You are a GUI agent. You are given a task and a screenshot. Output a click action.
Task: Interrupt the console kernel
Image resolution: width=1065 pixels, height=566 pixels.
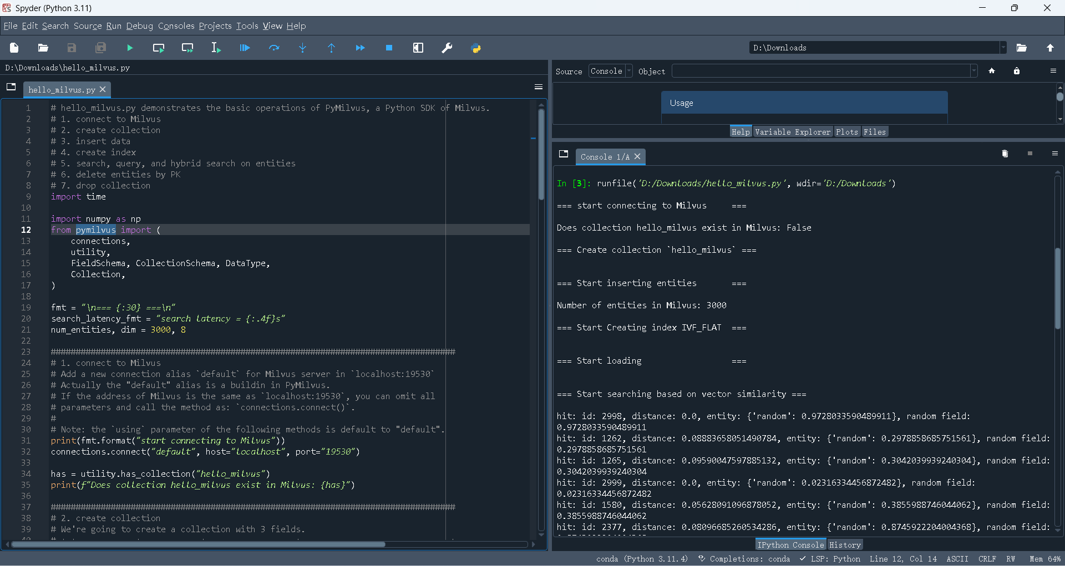1031,154
